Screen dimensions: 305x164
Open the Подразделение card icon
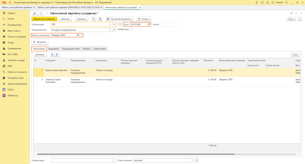pyautogui.click(x=115, y=30)
